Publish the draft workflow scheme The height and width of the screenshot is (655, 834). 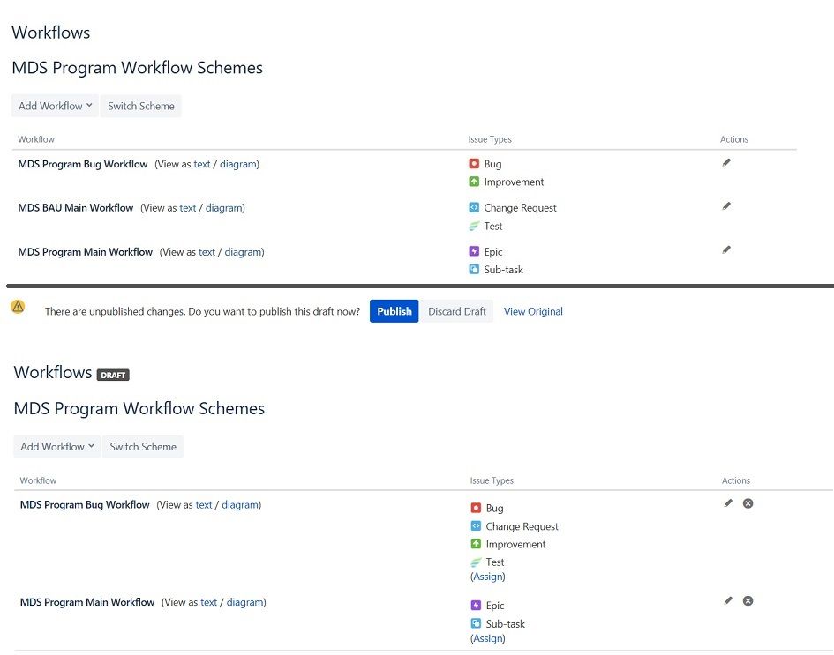pos(394,311)
